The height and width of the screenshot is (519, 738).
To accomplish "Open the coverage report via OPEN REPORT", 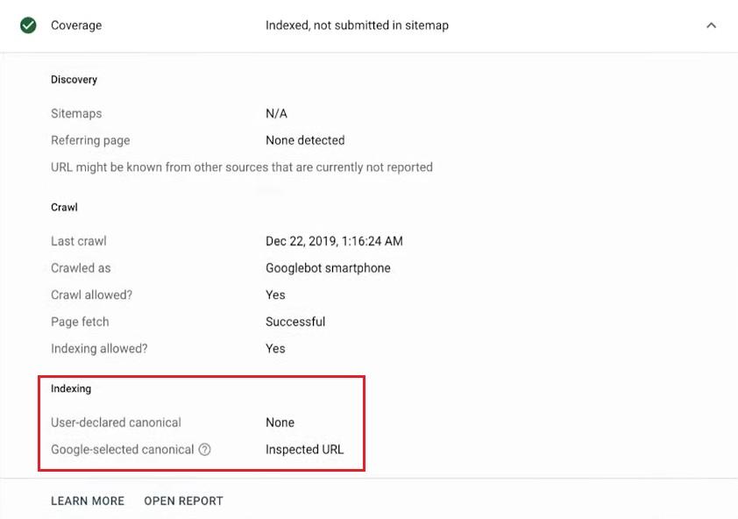I will pos(183,501).
